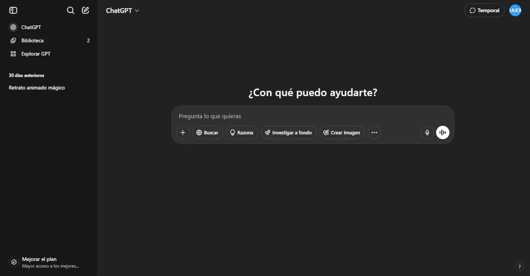Enable the Razona reasoning option
This screenshot has height=276, width=530.
click(242, 132)
